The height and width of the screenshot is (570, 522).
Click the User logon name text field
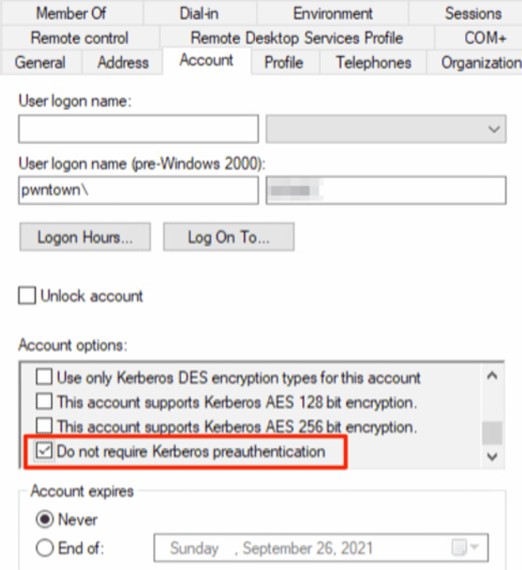(138, 130)
